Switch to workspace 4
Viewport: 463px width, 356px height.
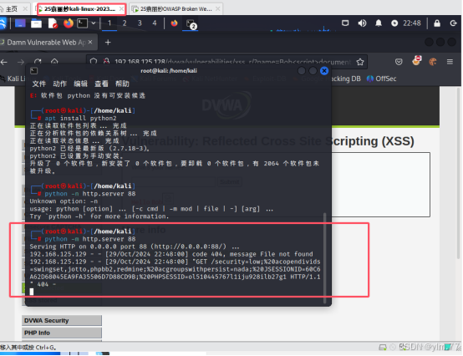[155, 23]
